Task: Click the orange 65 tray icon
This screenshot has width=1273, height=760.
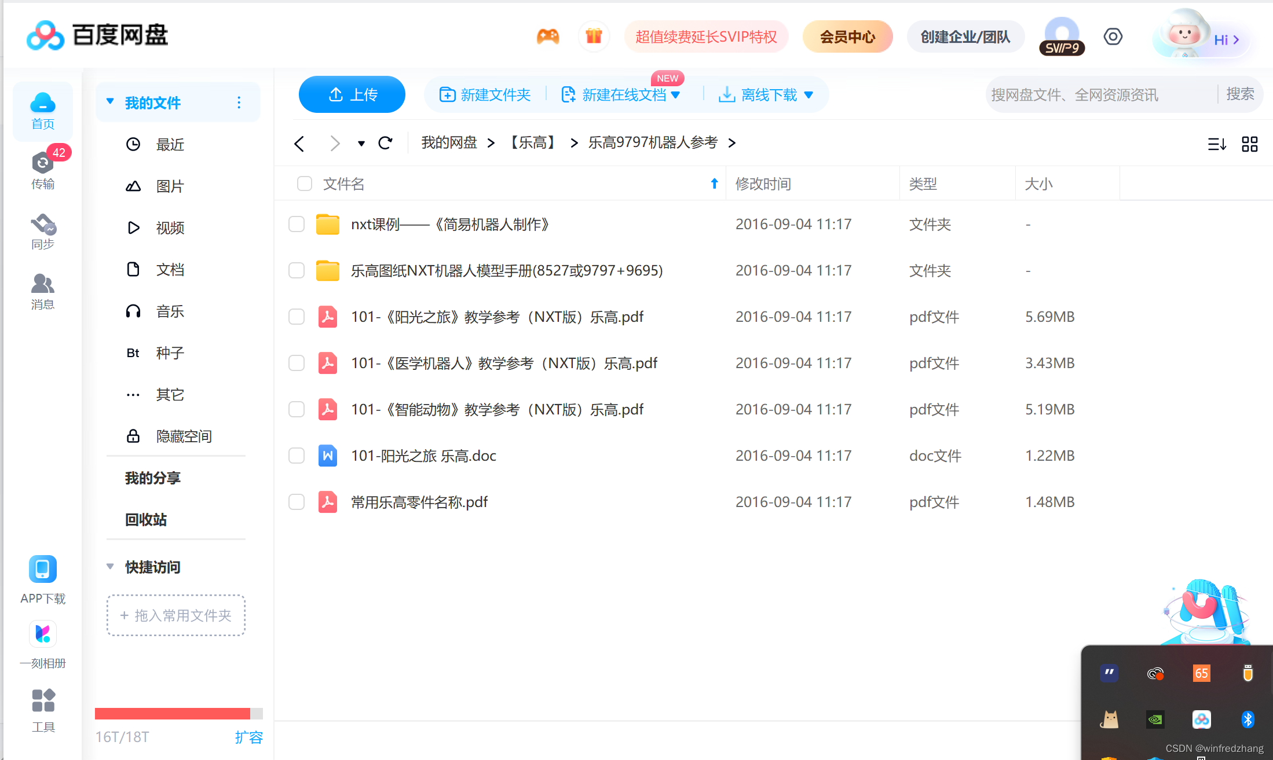Action: pos(1202,673)
